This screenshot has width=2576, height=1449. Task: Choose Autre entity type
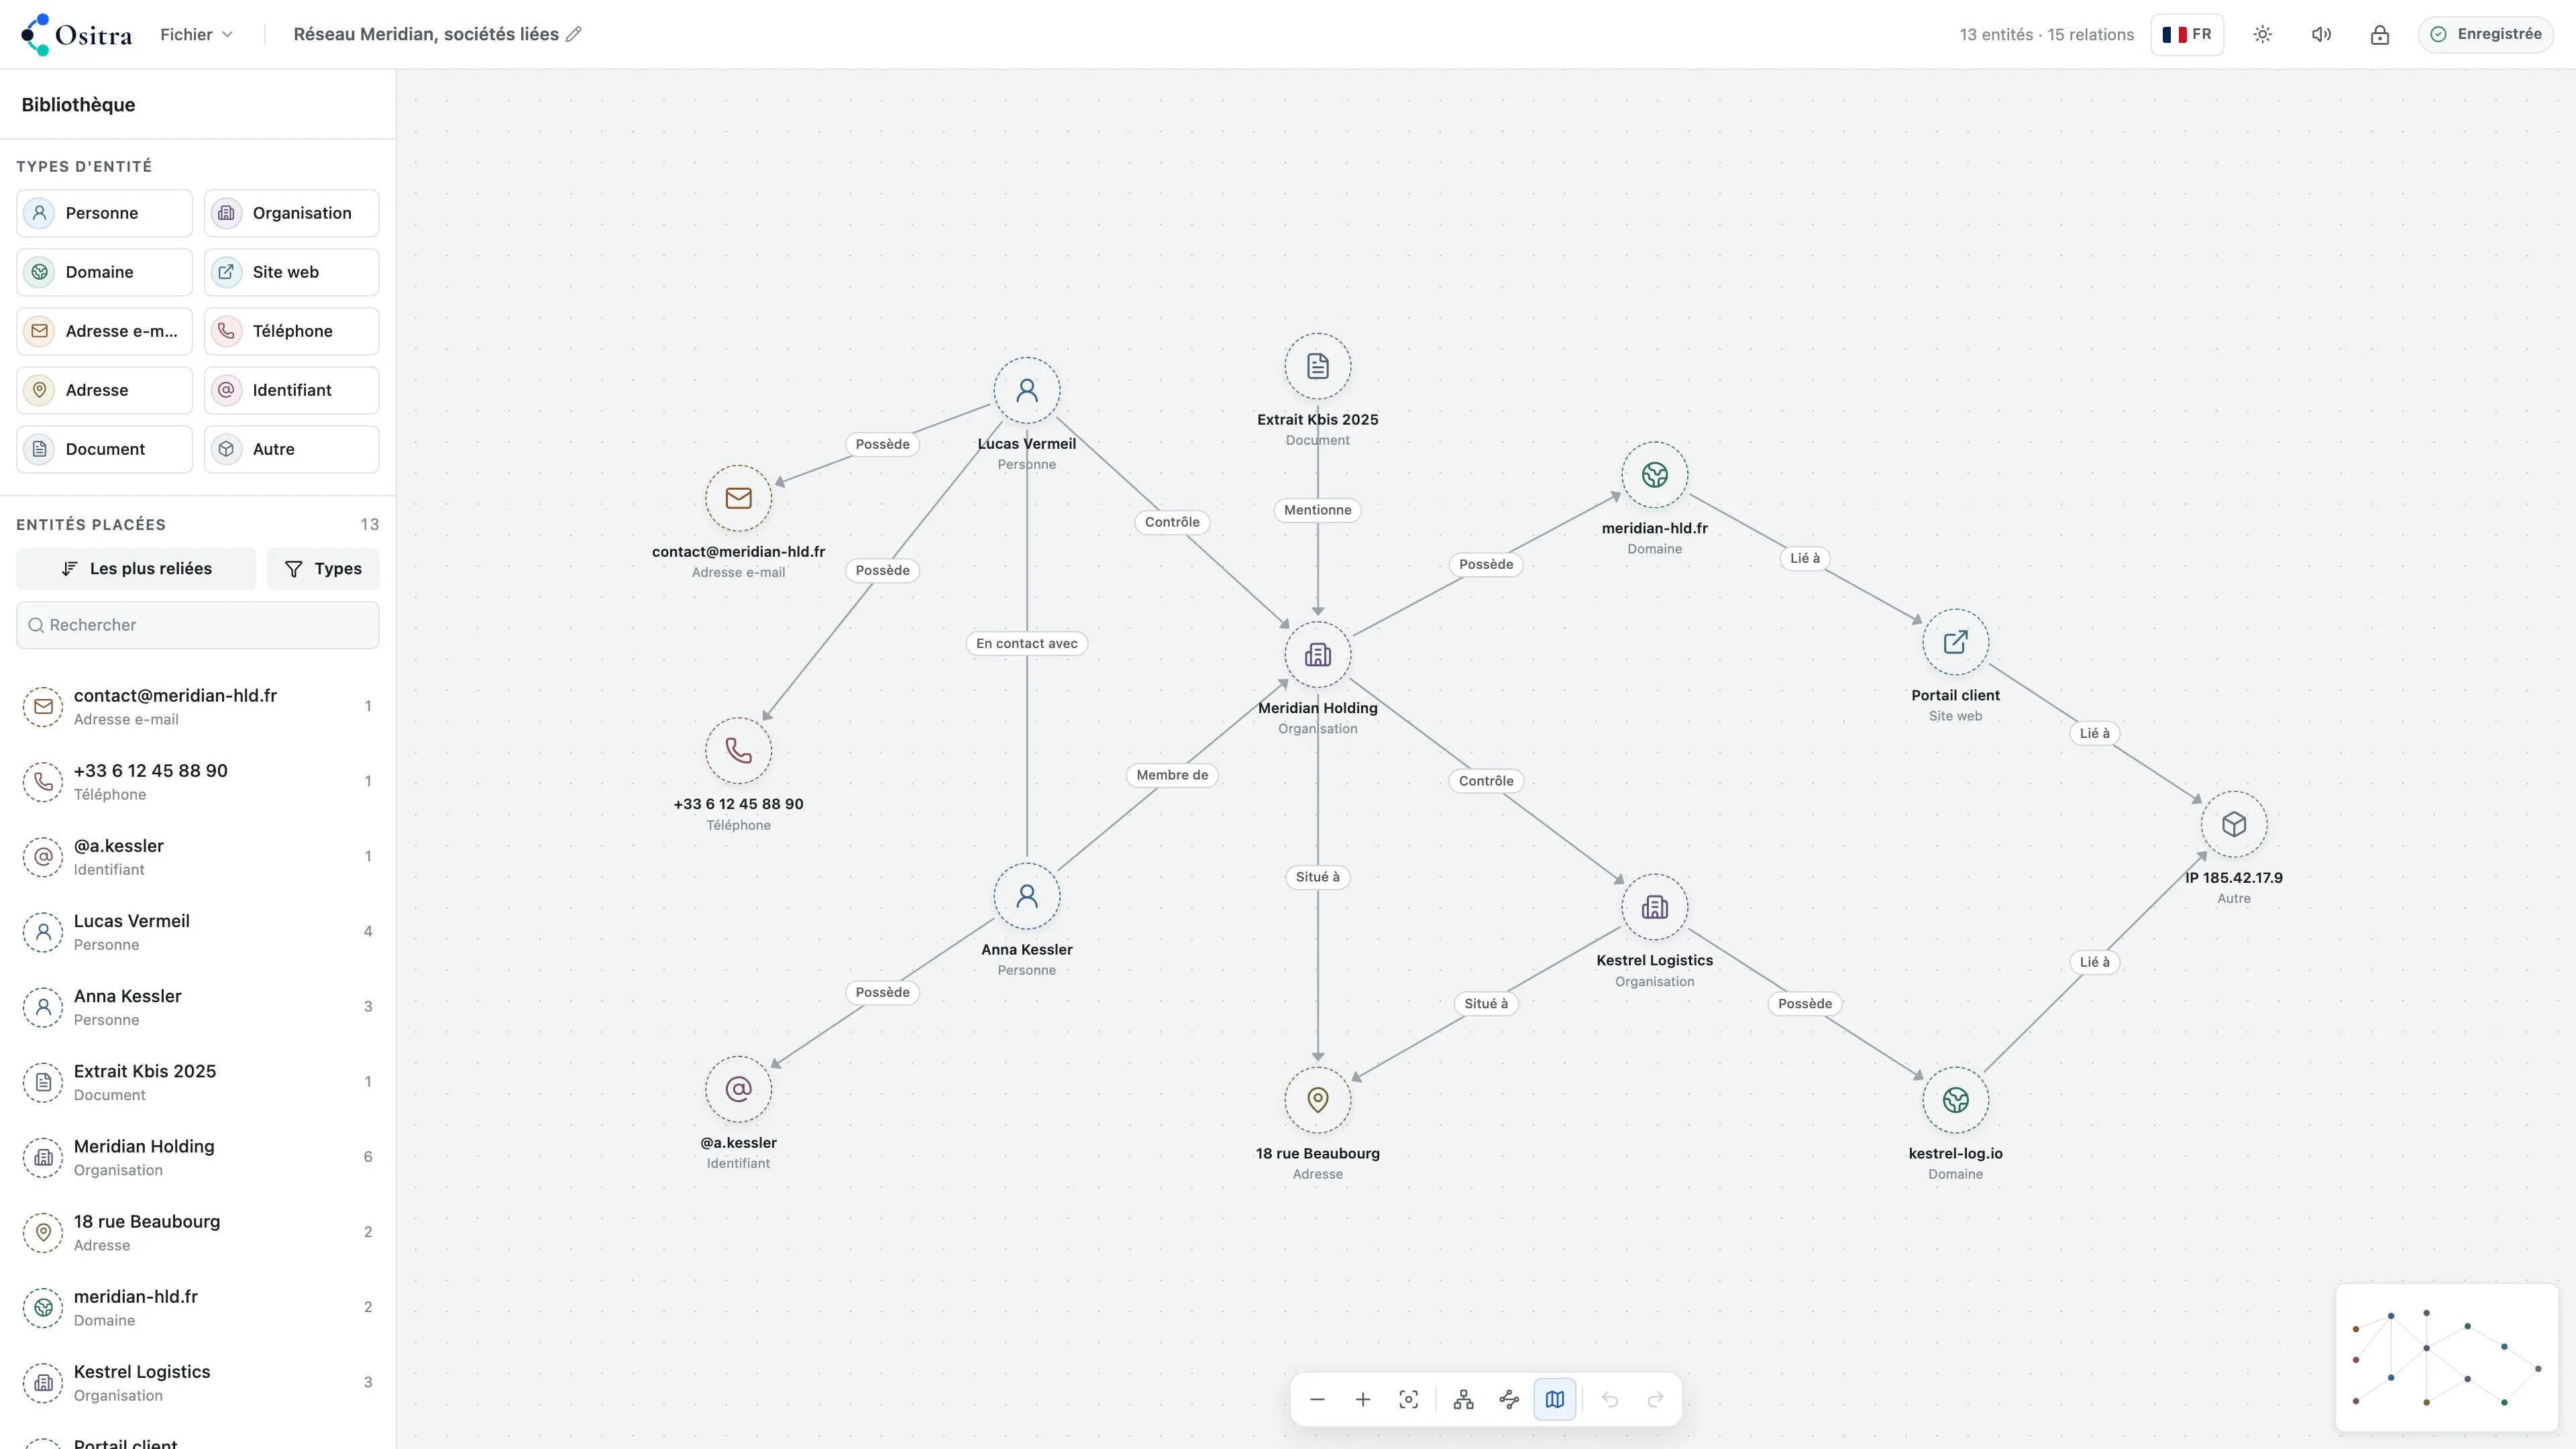291,449
